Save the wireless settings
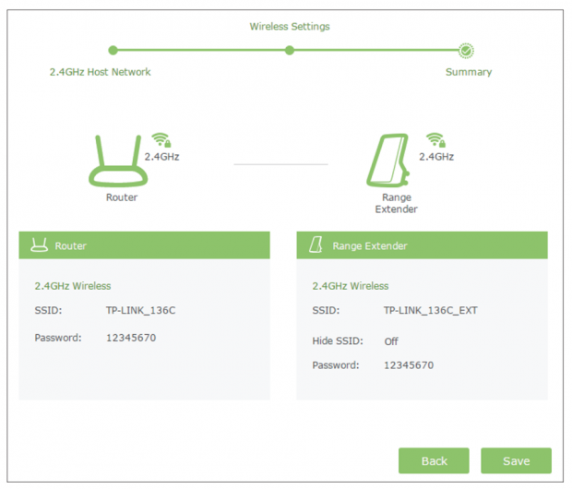Viewport: 572px width, 489px height. [516, 460]
